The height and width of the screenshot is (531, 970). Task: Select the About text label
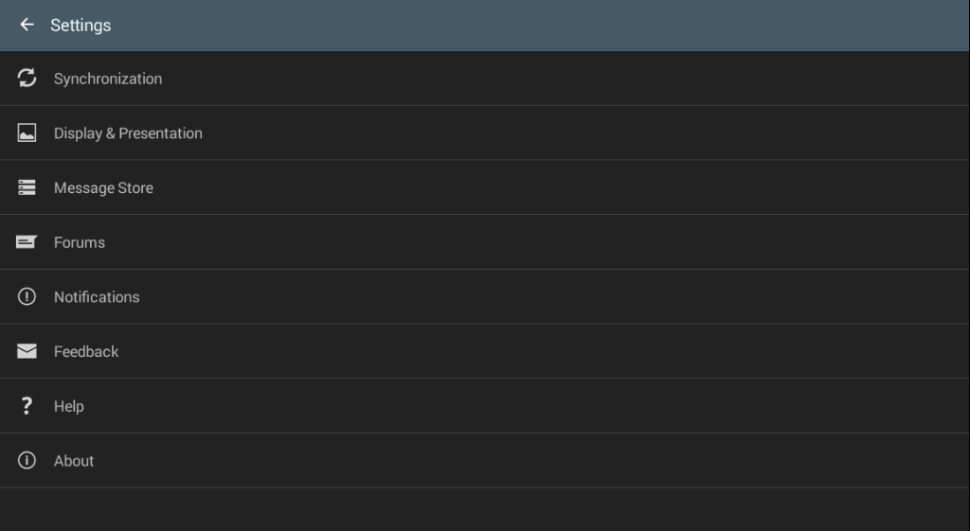click(74, 461)
